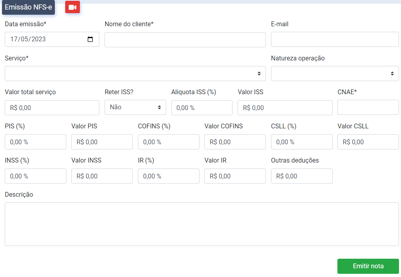
Task: Click the PIS (%) input
Action: (x=35, y=142)
